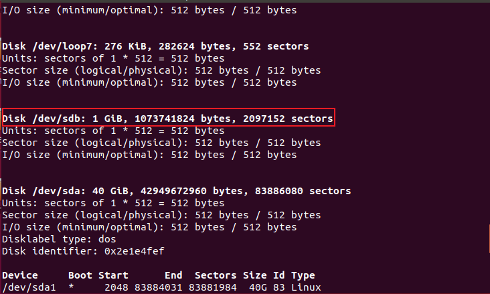
Task: Click the /dev/loop7 disk heading line
Action: (155, 46)
